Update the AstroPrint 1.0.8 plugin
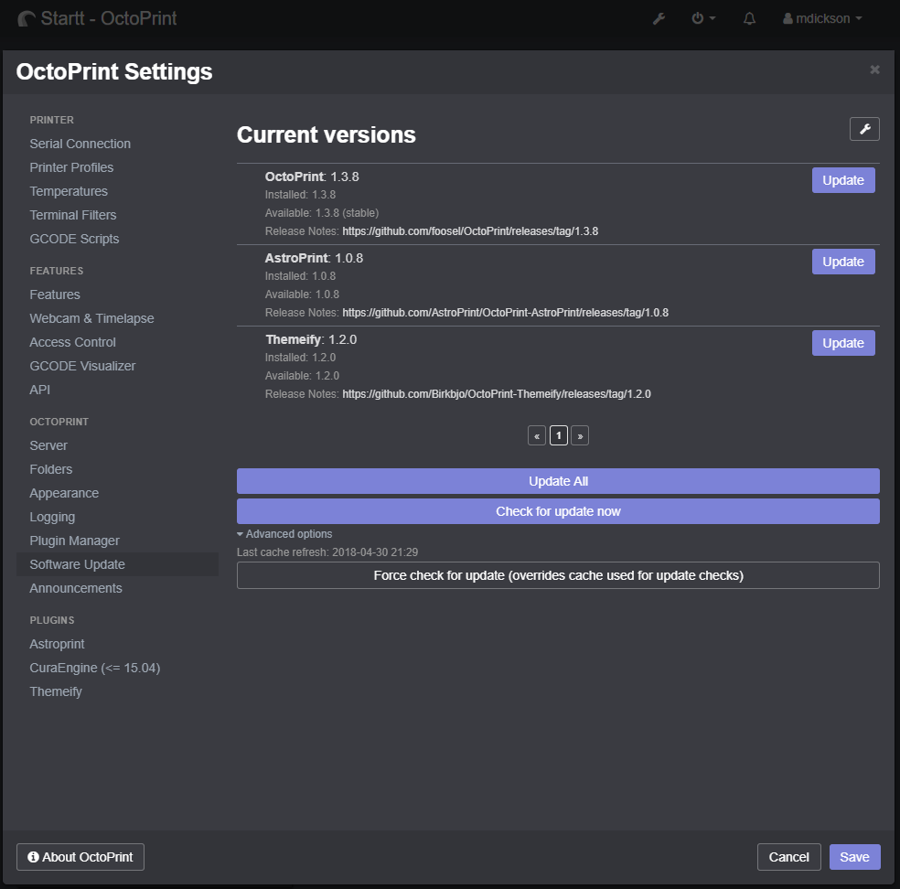Image resolution: width=900 pixels, height=889 pixels. [x=843, y=262]
